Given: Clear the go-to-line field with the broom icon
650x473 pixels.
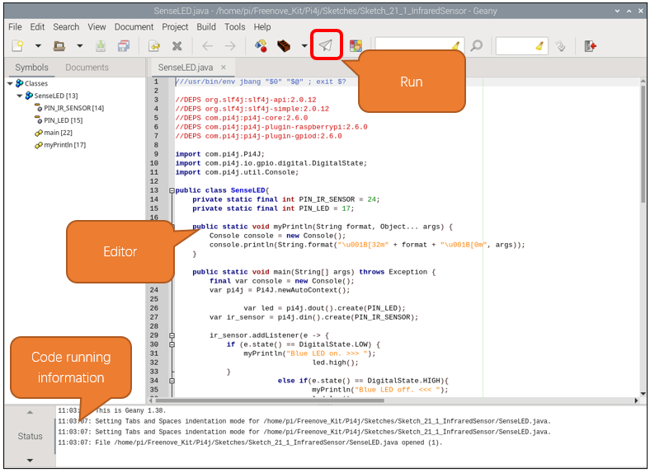Looking at the screenshot, I should coord(539,45).
